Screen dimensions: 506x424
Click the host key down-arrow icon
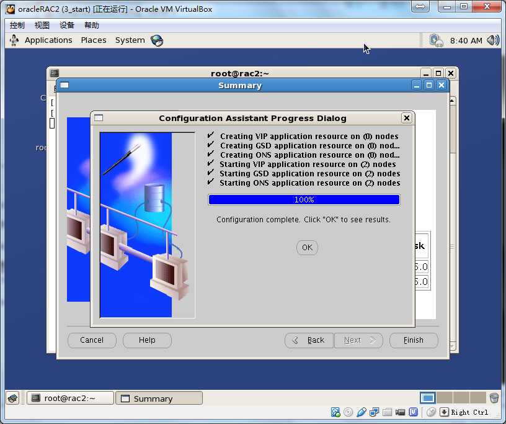(x=445, y=412)
